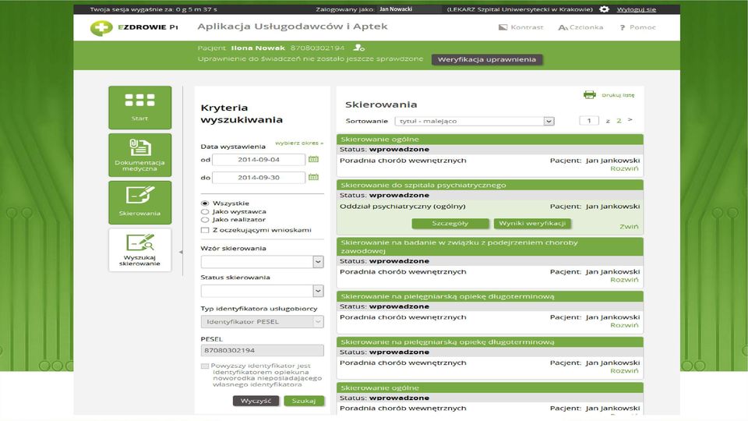Expand second nursing long-term care referral Rozwiń
748x421 pixels.
624,371
